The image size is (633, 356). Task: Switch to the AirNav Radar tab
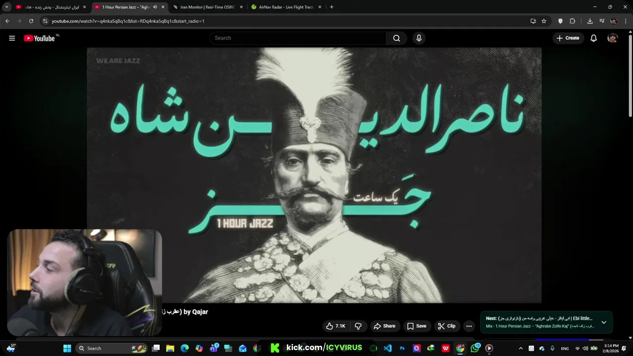point(286,7)
